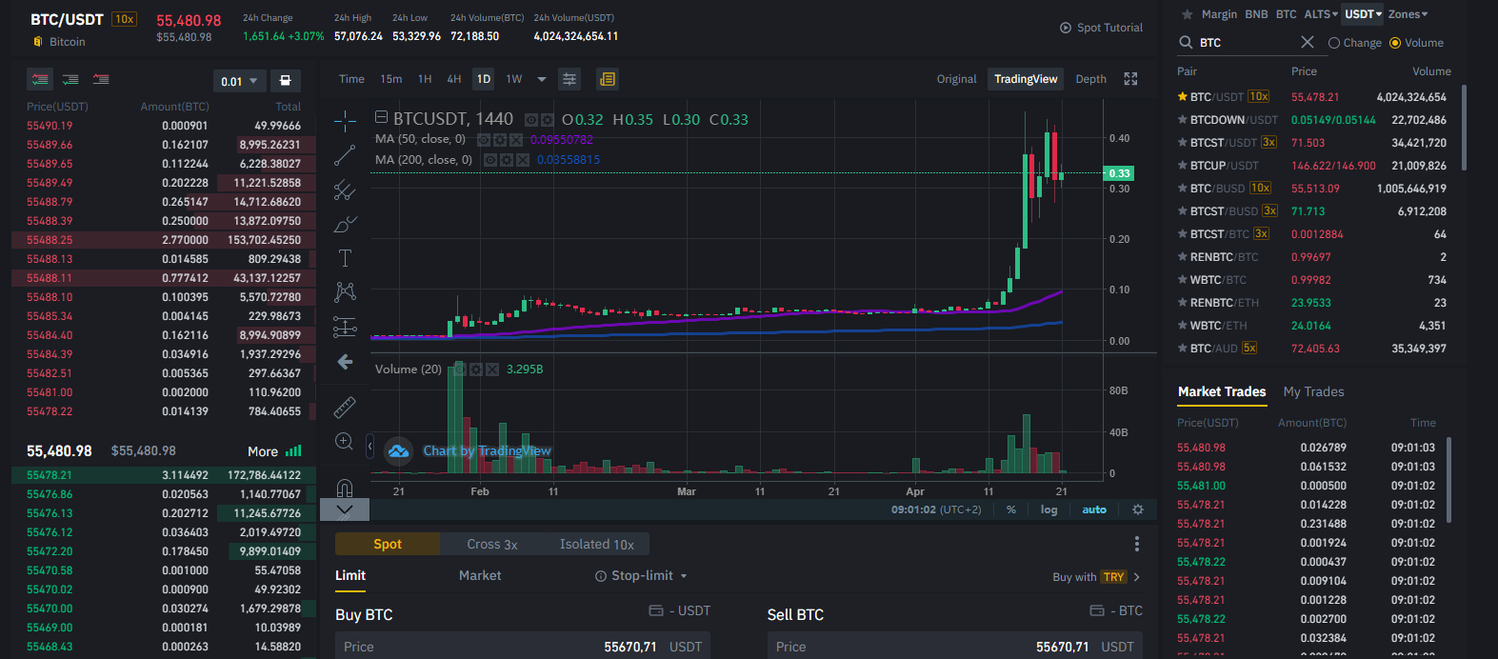Expand the Stop-limit order type dropdown

pos(641,575)
